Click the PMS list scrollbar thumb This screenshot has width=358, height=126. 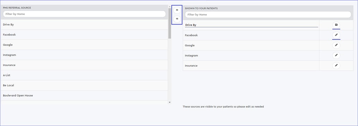click(170, 23)
